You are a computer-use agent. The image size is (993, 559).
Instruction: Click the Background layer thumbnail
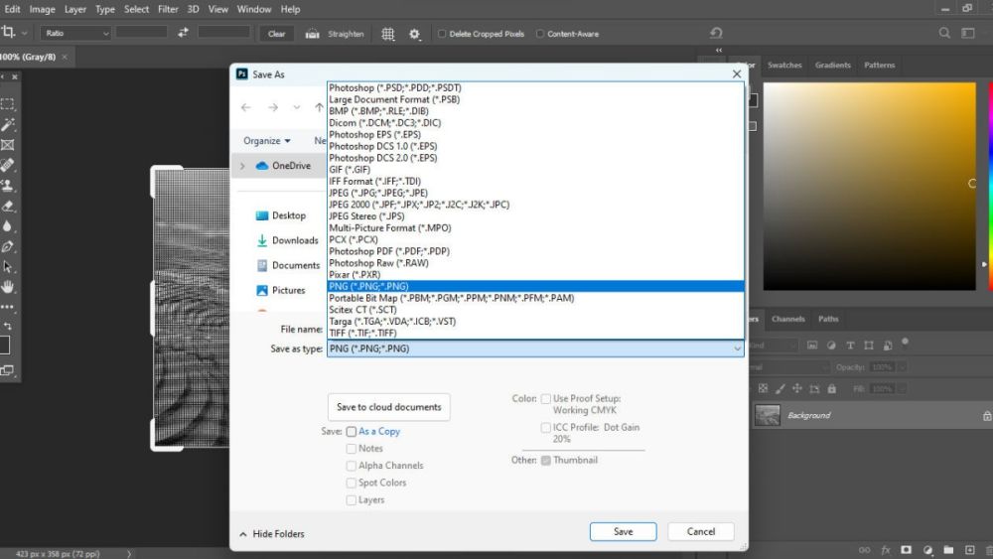(768, 415)
